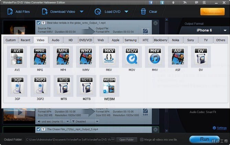
Task: Open the HD formats tab
Action: point(71,40)
